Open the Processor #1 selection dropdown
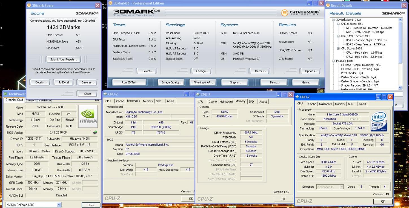Screen dimensions: 409x208 (x=341, y=187)
